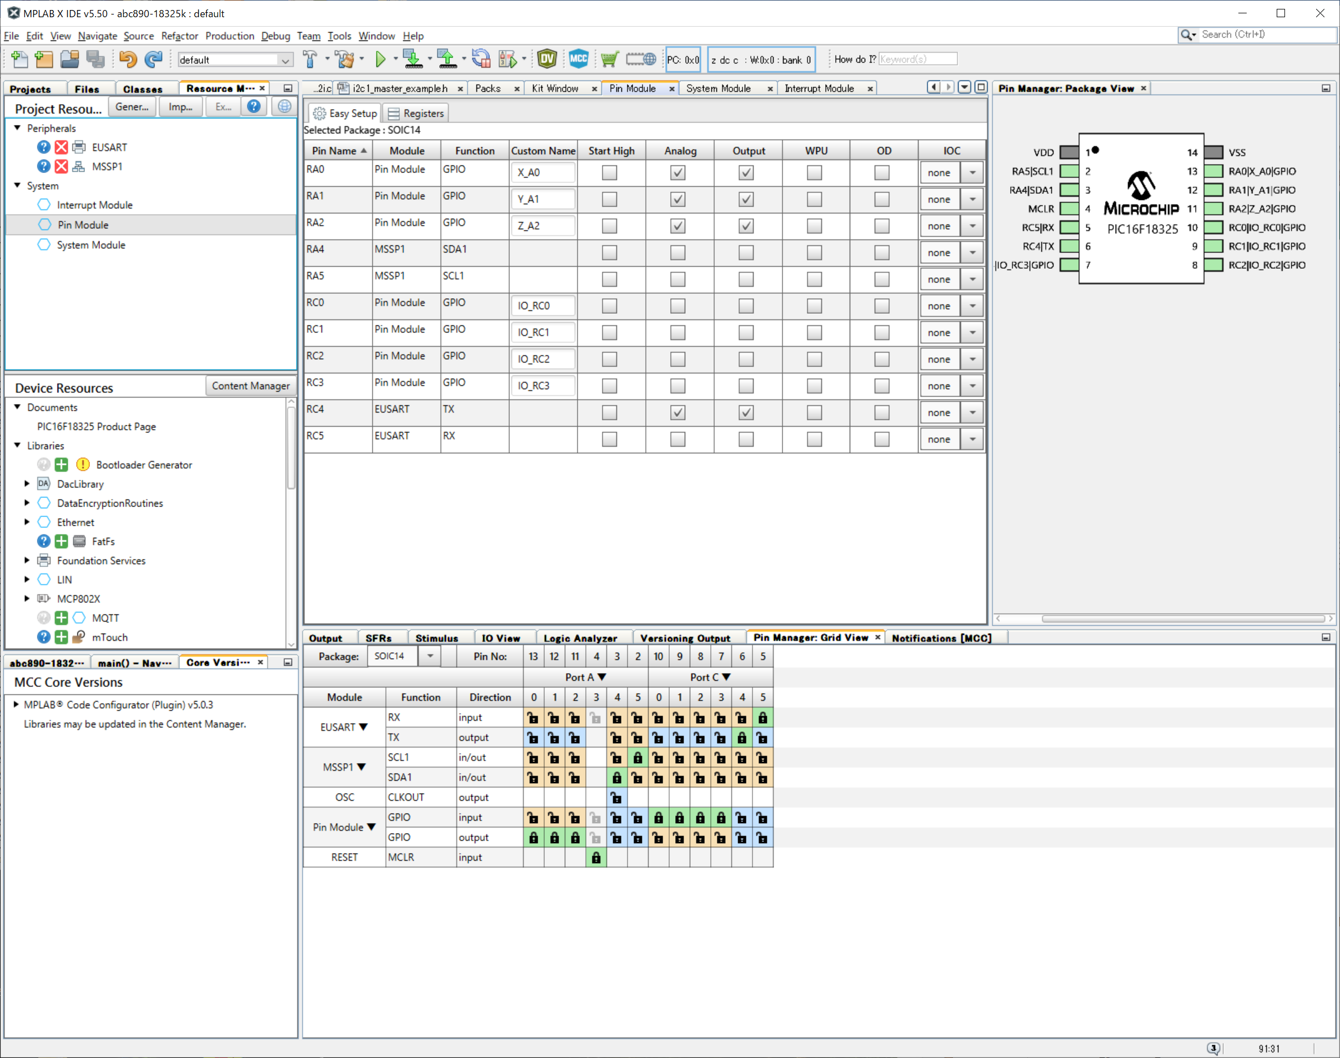Screen dimensions: 1340x1058
Task: Enable the WPU checkbox for RC5
Action: [814, 439]
